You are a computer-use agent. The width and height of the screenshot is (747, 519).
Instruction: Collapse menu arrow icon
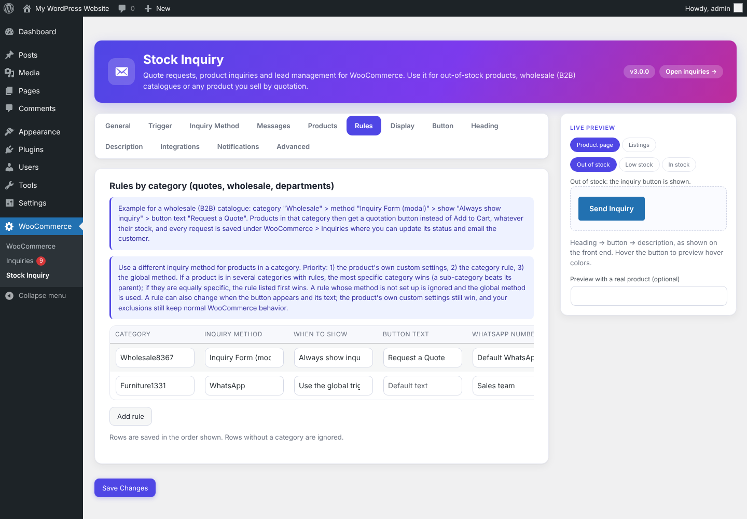click(9, 296)
